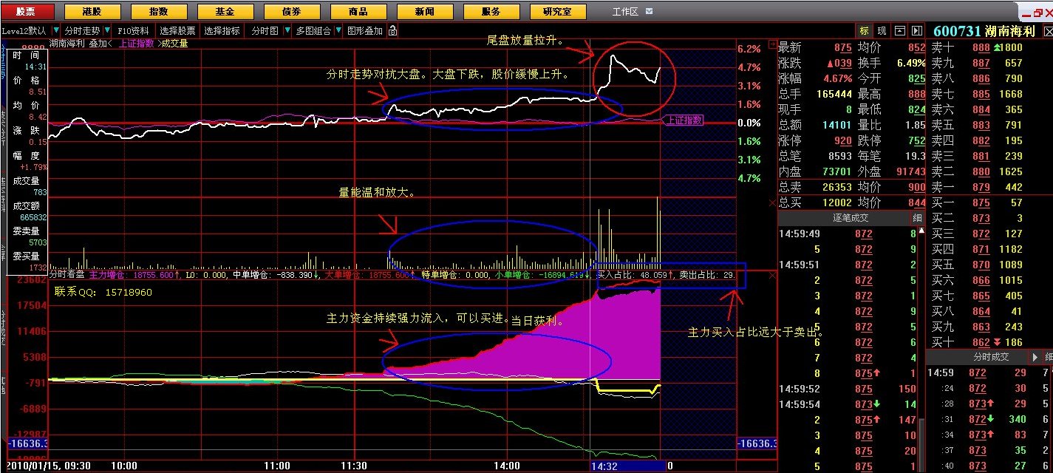Expand the 工作区 dropdown arrow

(649, 12)
